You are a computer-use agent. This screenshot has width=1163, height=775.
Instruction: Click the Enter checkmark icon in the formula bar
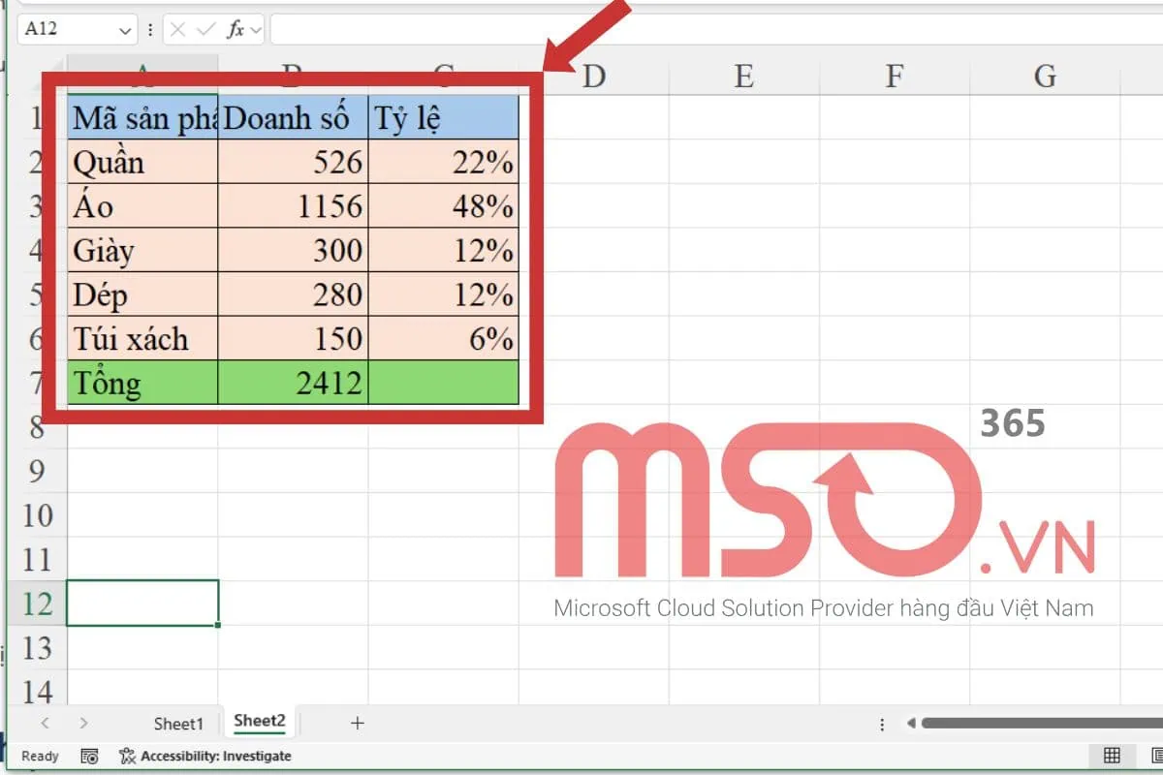204,29
